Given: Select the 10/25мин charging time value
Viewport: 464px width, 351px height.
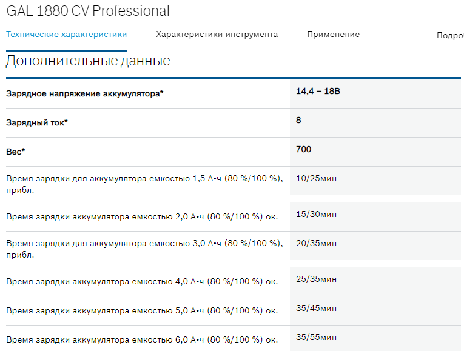Looking at the screenshot, I should click(316, 179).
